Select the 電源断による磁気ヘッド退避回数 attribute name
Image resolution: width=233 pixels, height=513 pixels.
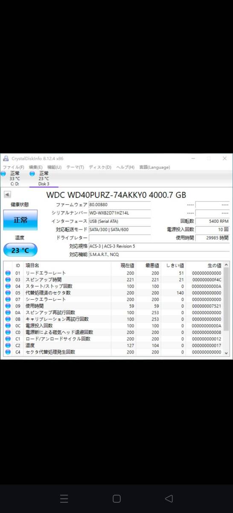coord(59,332)
